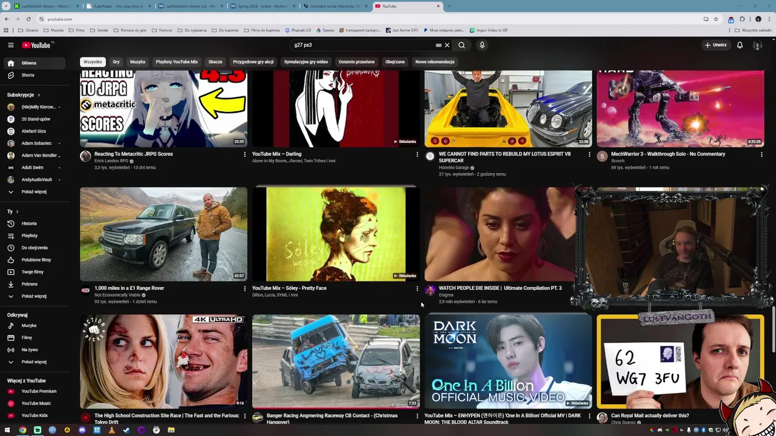Image resolution: width=776 pixels, height=436 pixels.
Task: Play Tokyo Drift construction site race thumbnail
Action: pyautogui.click(x=164, y=361)
